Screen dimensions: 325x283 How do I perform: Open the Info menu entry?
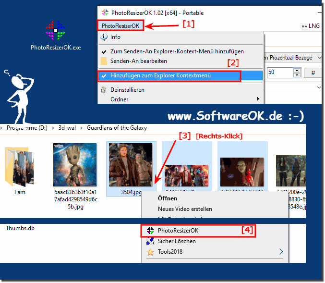[x=181, y=37]
